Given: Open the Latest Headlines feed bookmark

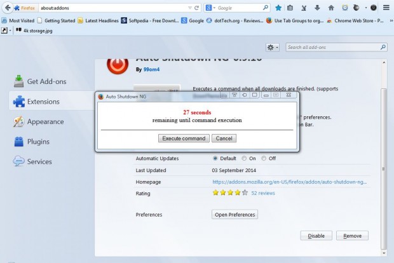Looking at the screenshot, I should [98, 20].
